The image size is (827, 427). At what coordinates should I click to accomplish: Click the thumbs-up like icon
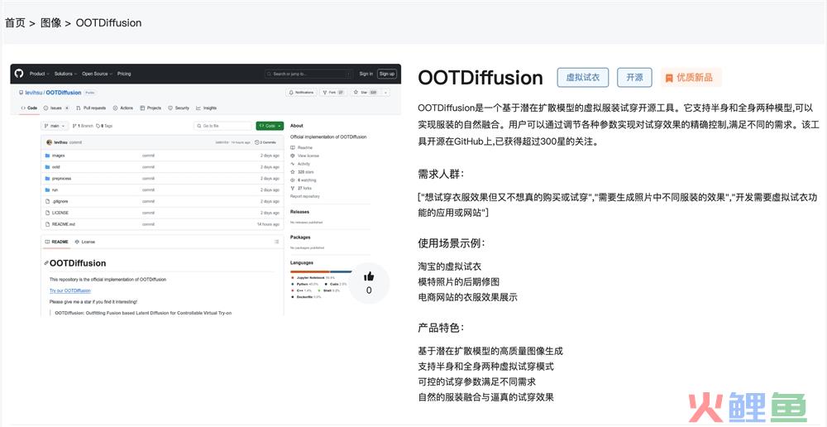(369, 276)
